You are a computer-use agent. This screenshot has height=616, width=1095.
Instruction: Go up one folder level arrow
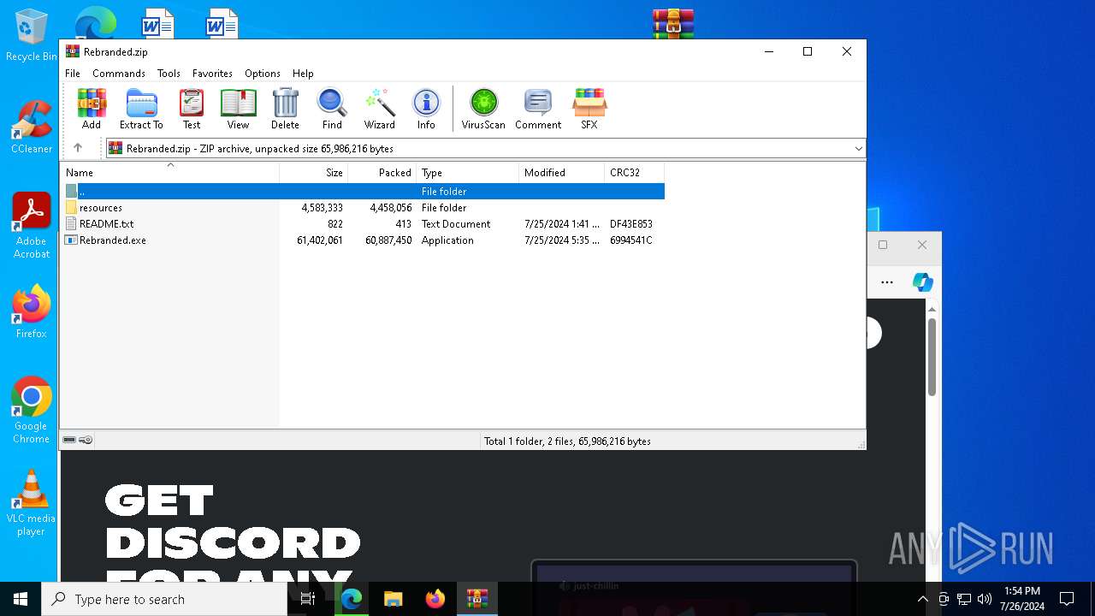coord(78,148)
